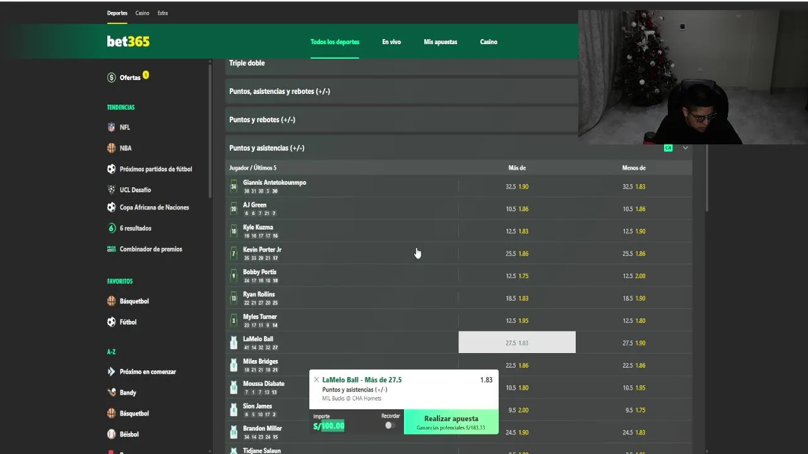Select NFL shield icon in Tendencias
Screen dimensions: 808x454
[112, 127]
